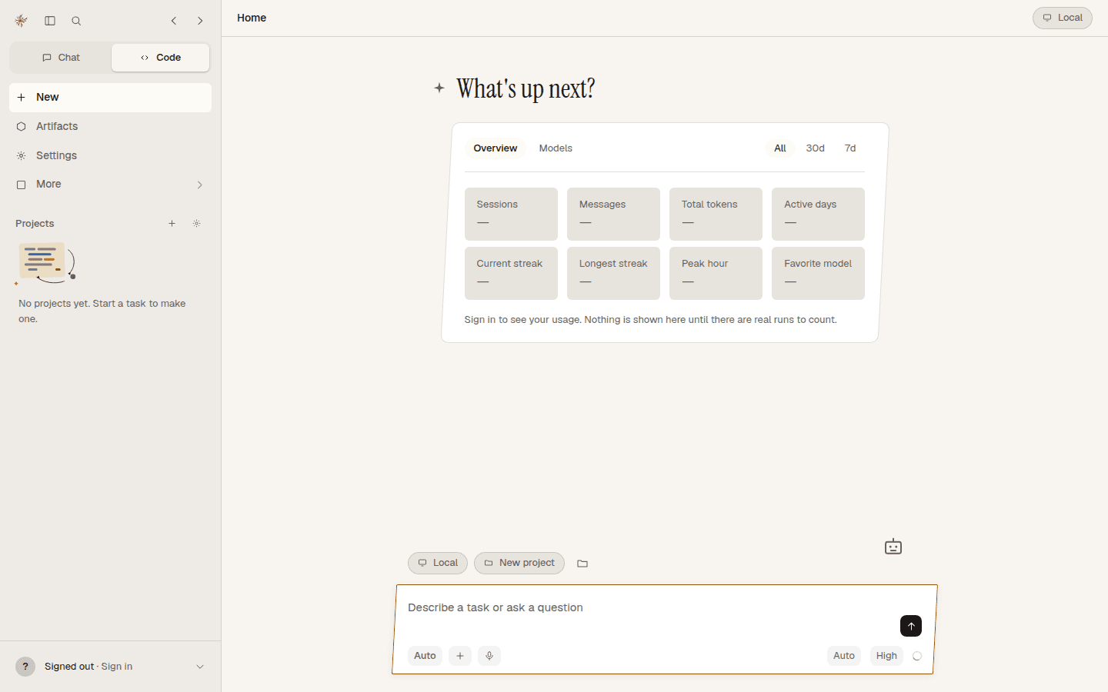The height and width of the screenshot is (692, 1108).
Task: Switch to Code mode
Action: tap(161, 58)
